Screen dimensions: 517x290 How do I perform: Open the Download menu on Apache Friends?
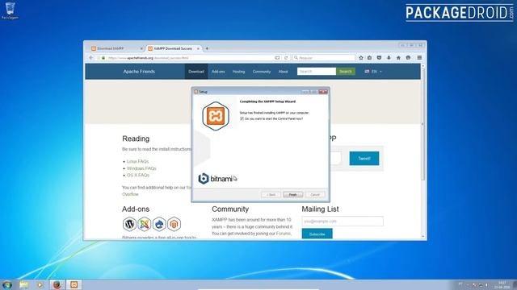coord(196,72)
